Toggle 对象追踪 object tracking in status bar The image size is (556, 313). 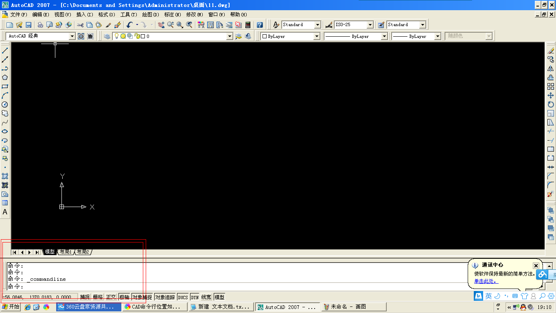[165, 297]
